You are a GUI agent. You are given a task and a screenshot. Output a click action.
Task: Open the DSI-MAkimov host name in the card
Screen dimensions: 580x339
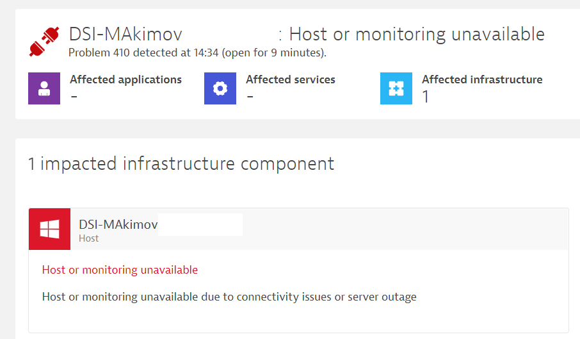pyautogui.click(x=118, y=224)
